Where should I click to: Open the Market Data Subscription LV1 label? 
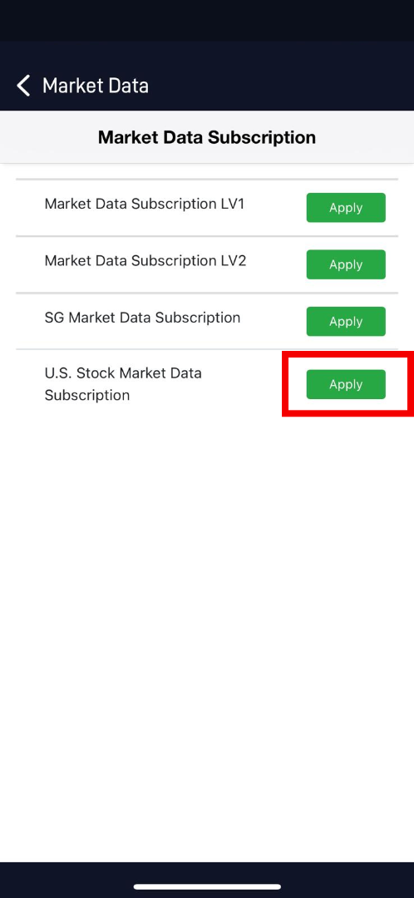point(145,204)
